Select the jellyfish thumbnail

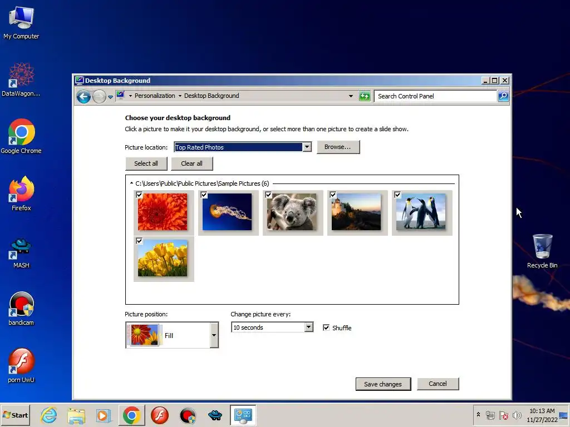click(228, 212)
